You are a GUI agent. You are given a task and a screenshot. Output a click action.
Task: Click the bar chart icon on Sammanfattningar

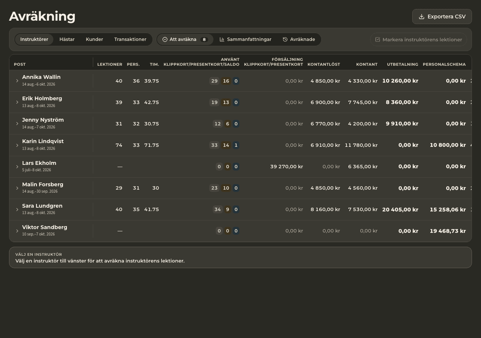click(x=222, y=39)
